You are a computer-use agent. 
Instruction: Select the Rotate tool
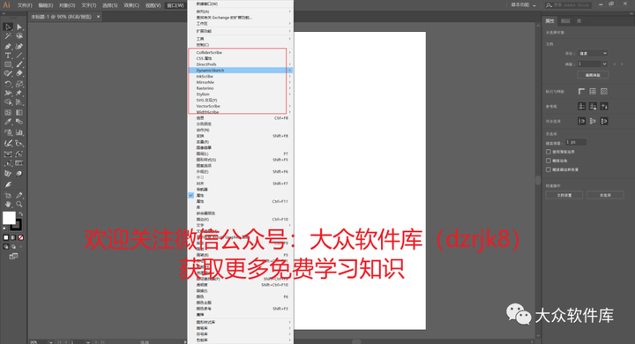click(8, 84)
